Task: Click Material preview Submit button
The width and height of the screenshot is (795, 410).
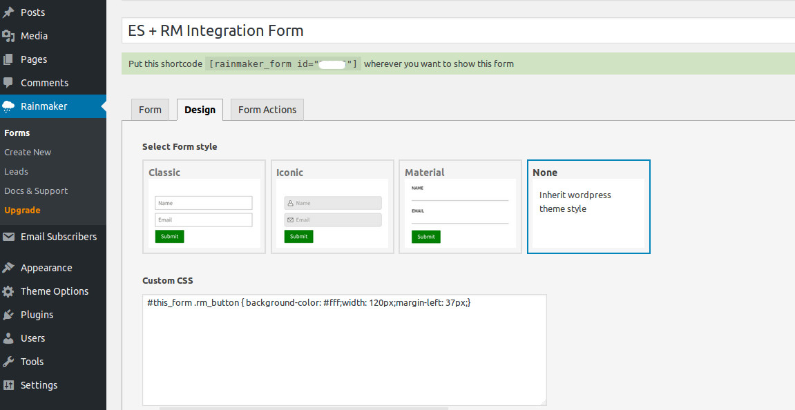Action: 426,237
